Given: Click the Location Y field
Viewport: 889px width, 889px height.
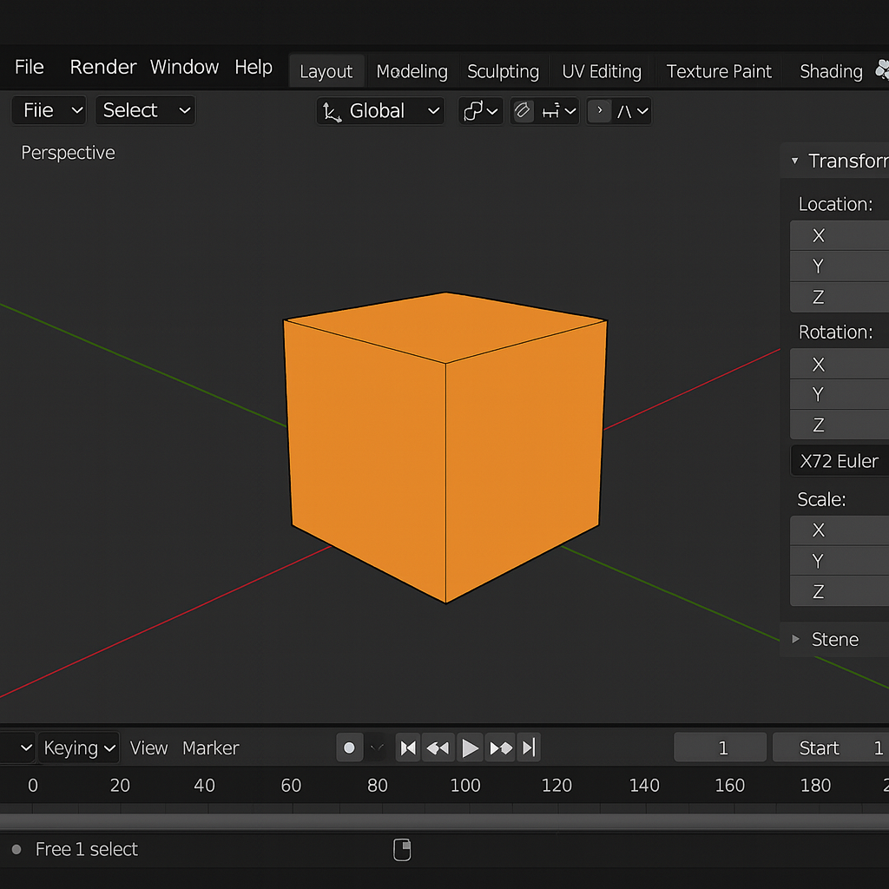Looking at the screenshot, I should tap(840, 266).
